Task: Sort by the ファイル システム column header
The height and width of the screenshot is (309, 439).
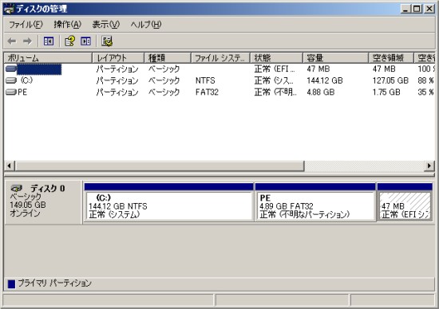Action: tap(220, 58)
